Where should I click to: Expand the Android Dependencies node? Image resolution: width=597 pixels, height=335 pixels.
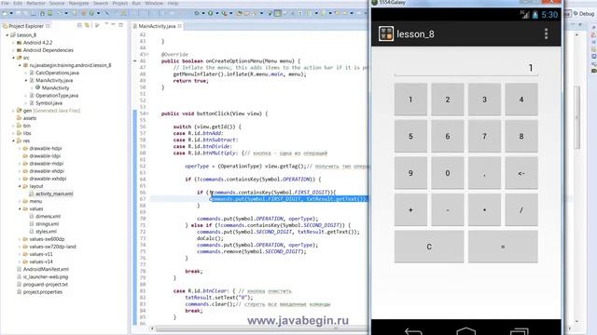(x=13, y=50)
